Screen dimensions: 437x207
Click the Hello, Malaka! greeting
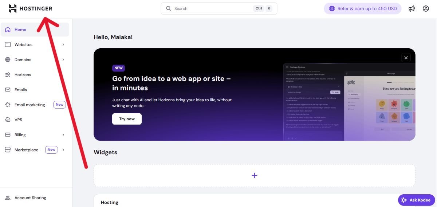pyautogui.click(x=113, y=37)
